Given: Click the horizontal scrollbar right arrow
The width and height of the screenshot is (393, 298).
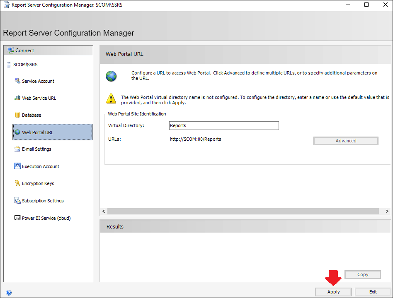Looking at the screenshot, I should [x=387, y=211].
